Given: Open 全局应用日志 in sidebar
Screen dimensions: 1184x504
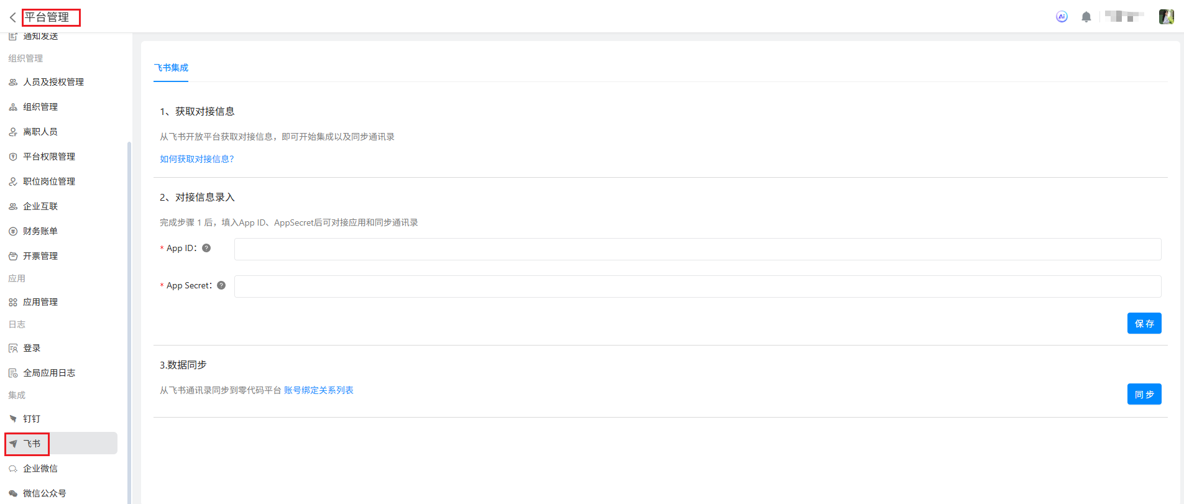Looking at the screenshot, I should 48,373.
